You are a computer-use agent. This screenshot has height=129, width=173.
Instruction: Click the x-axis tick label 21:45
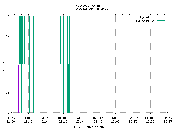pyautogui.click(x=28, y=121)
